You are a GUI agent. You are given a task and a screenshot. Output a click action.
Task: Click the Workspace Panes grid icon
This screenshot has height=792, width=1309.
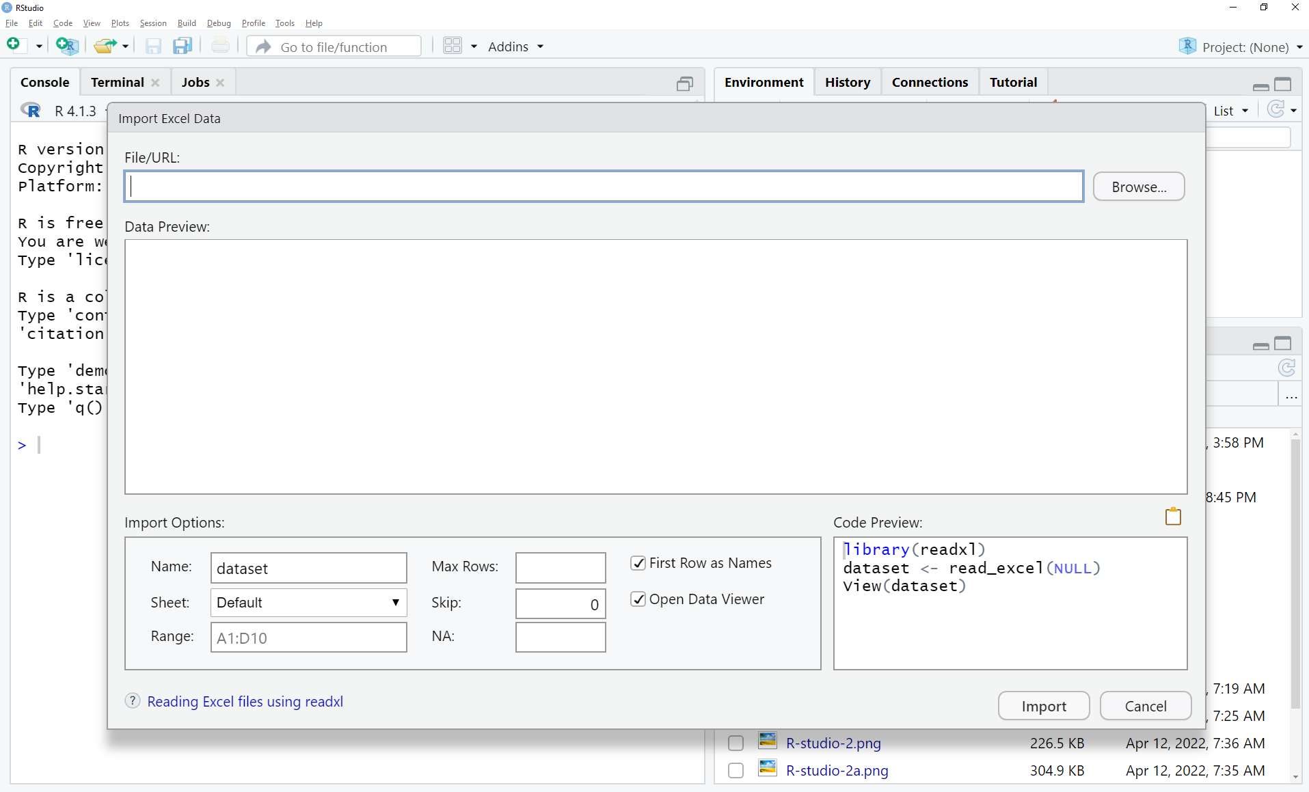453,46
